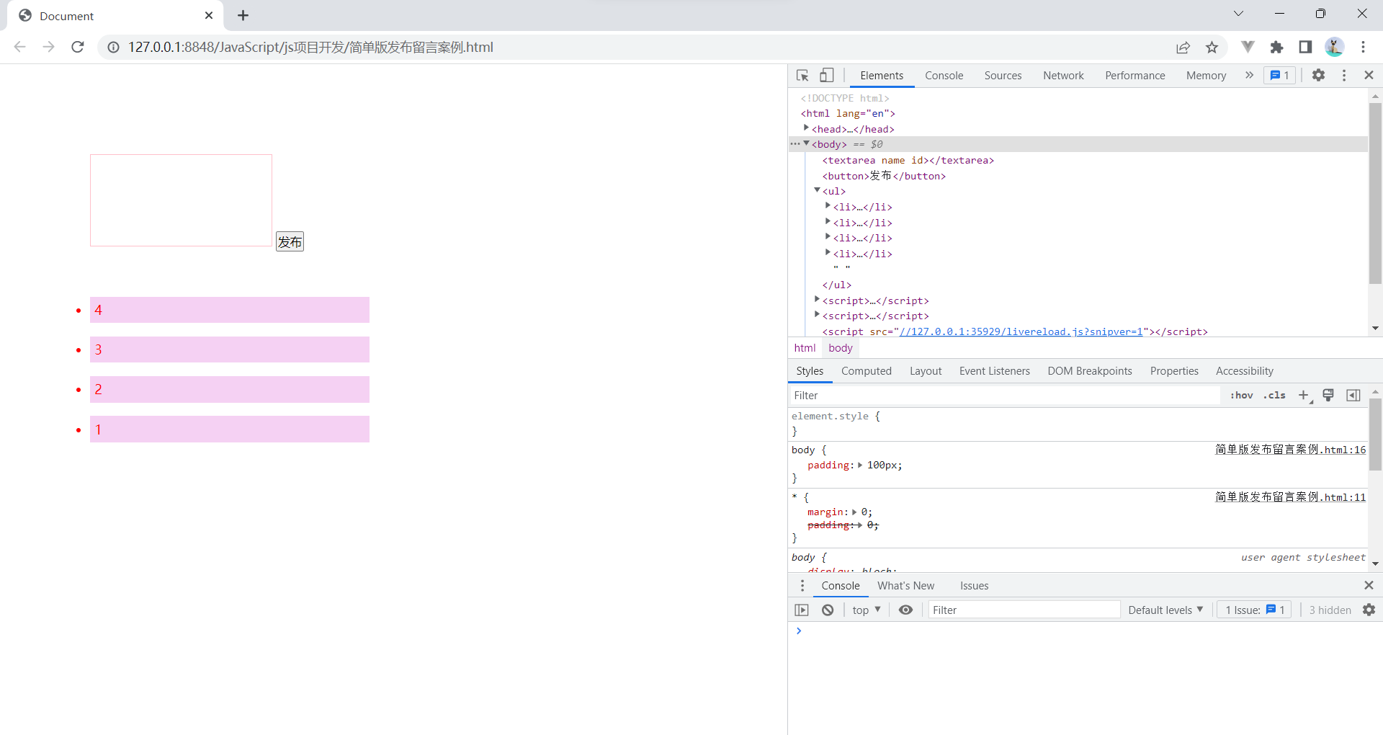Expand the head element node

806,128
